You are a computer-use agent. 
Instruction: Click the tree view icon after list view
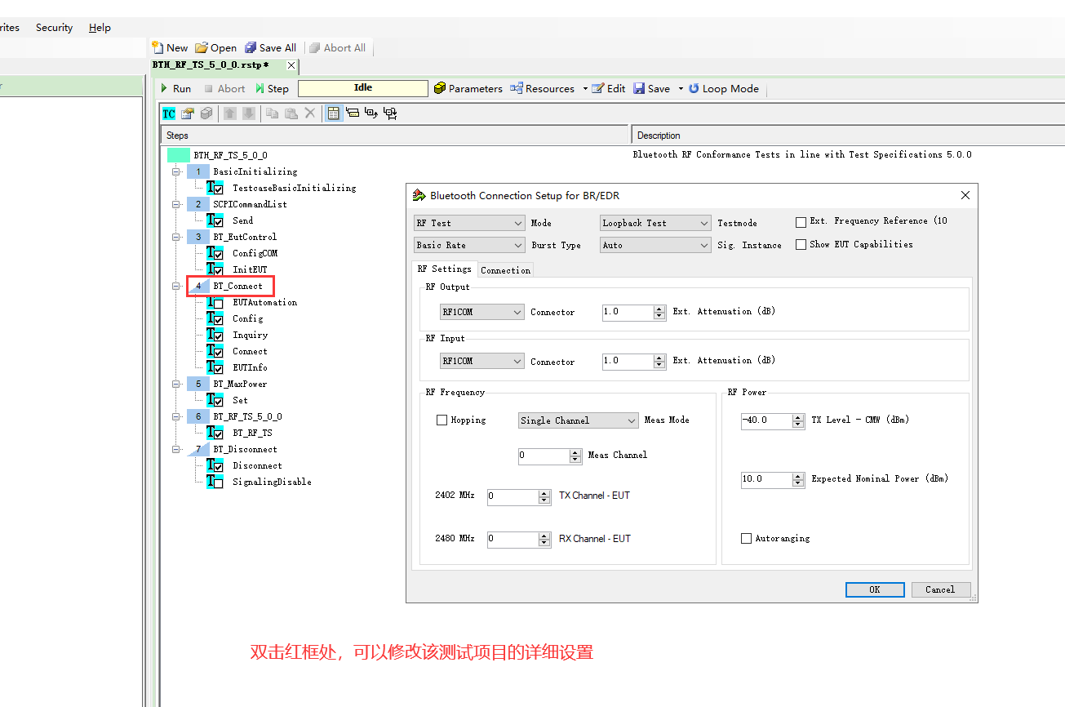point(353,113)
